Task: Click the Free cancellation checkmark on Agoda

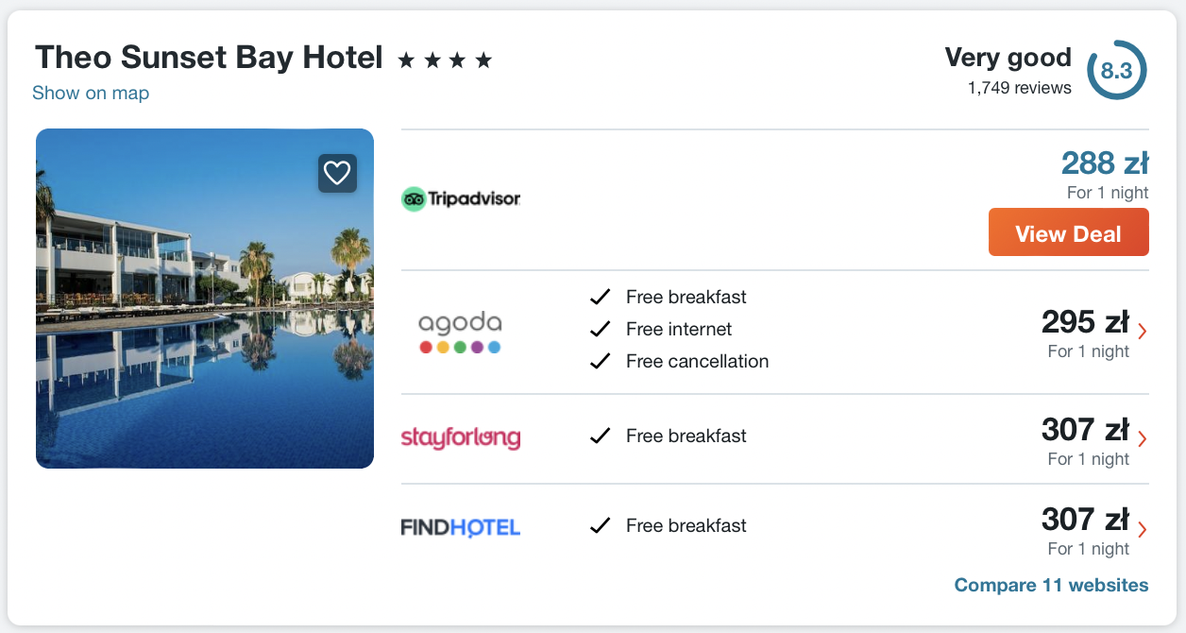Action: (600, 362)
